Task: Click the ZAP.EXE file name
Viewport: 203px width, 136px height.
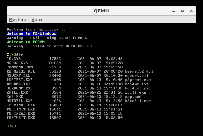Action: (15, 97)
